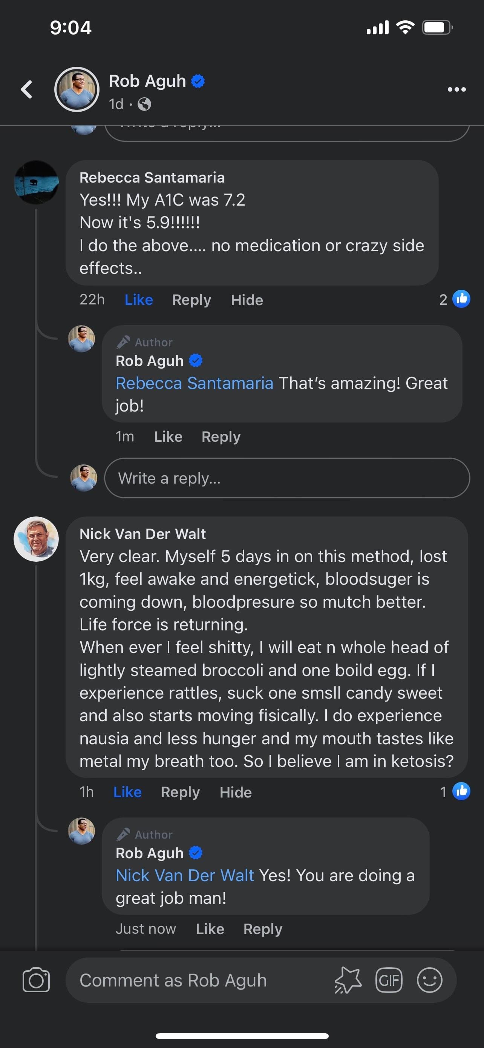Tap the blue Rebecca Santamaria mention link

click(x=194, y=383)
